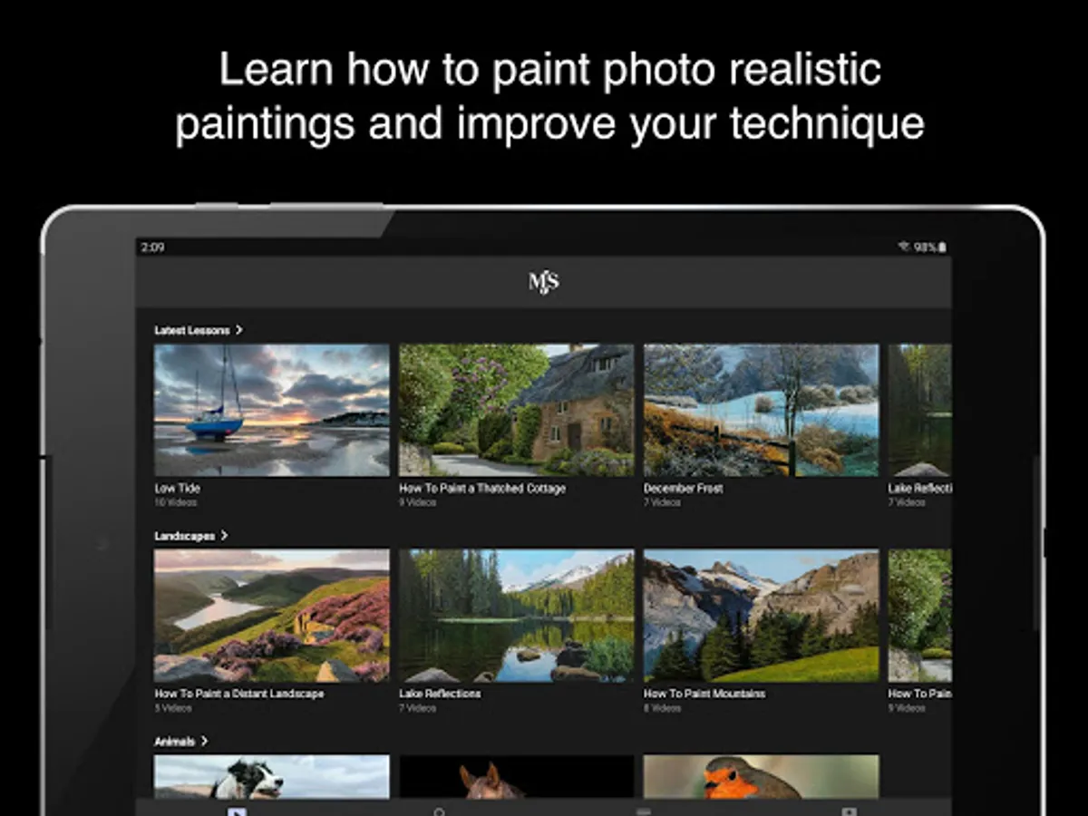Image resolution: width=1088 pixels, height=816 pixels.
Task: Select How To Paint a Thatched Cottage title
Action: point(482,488)
